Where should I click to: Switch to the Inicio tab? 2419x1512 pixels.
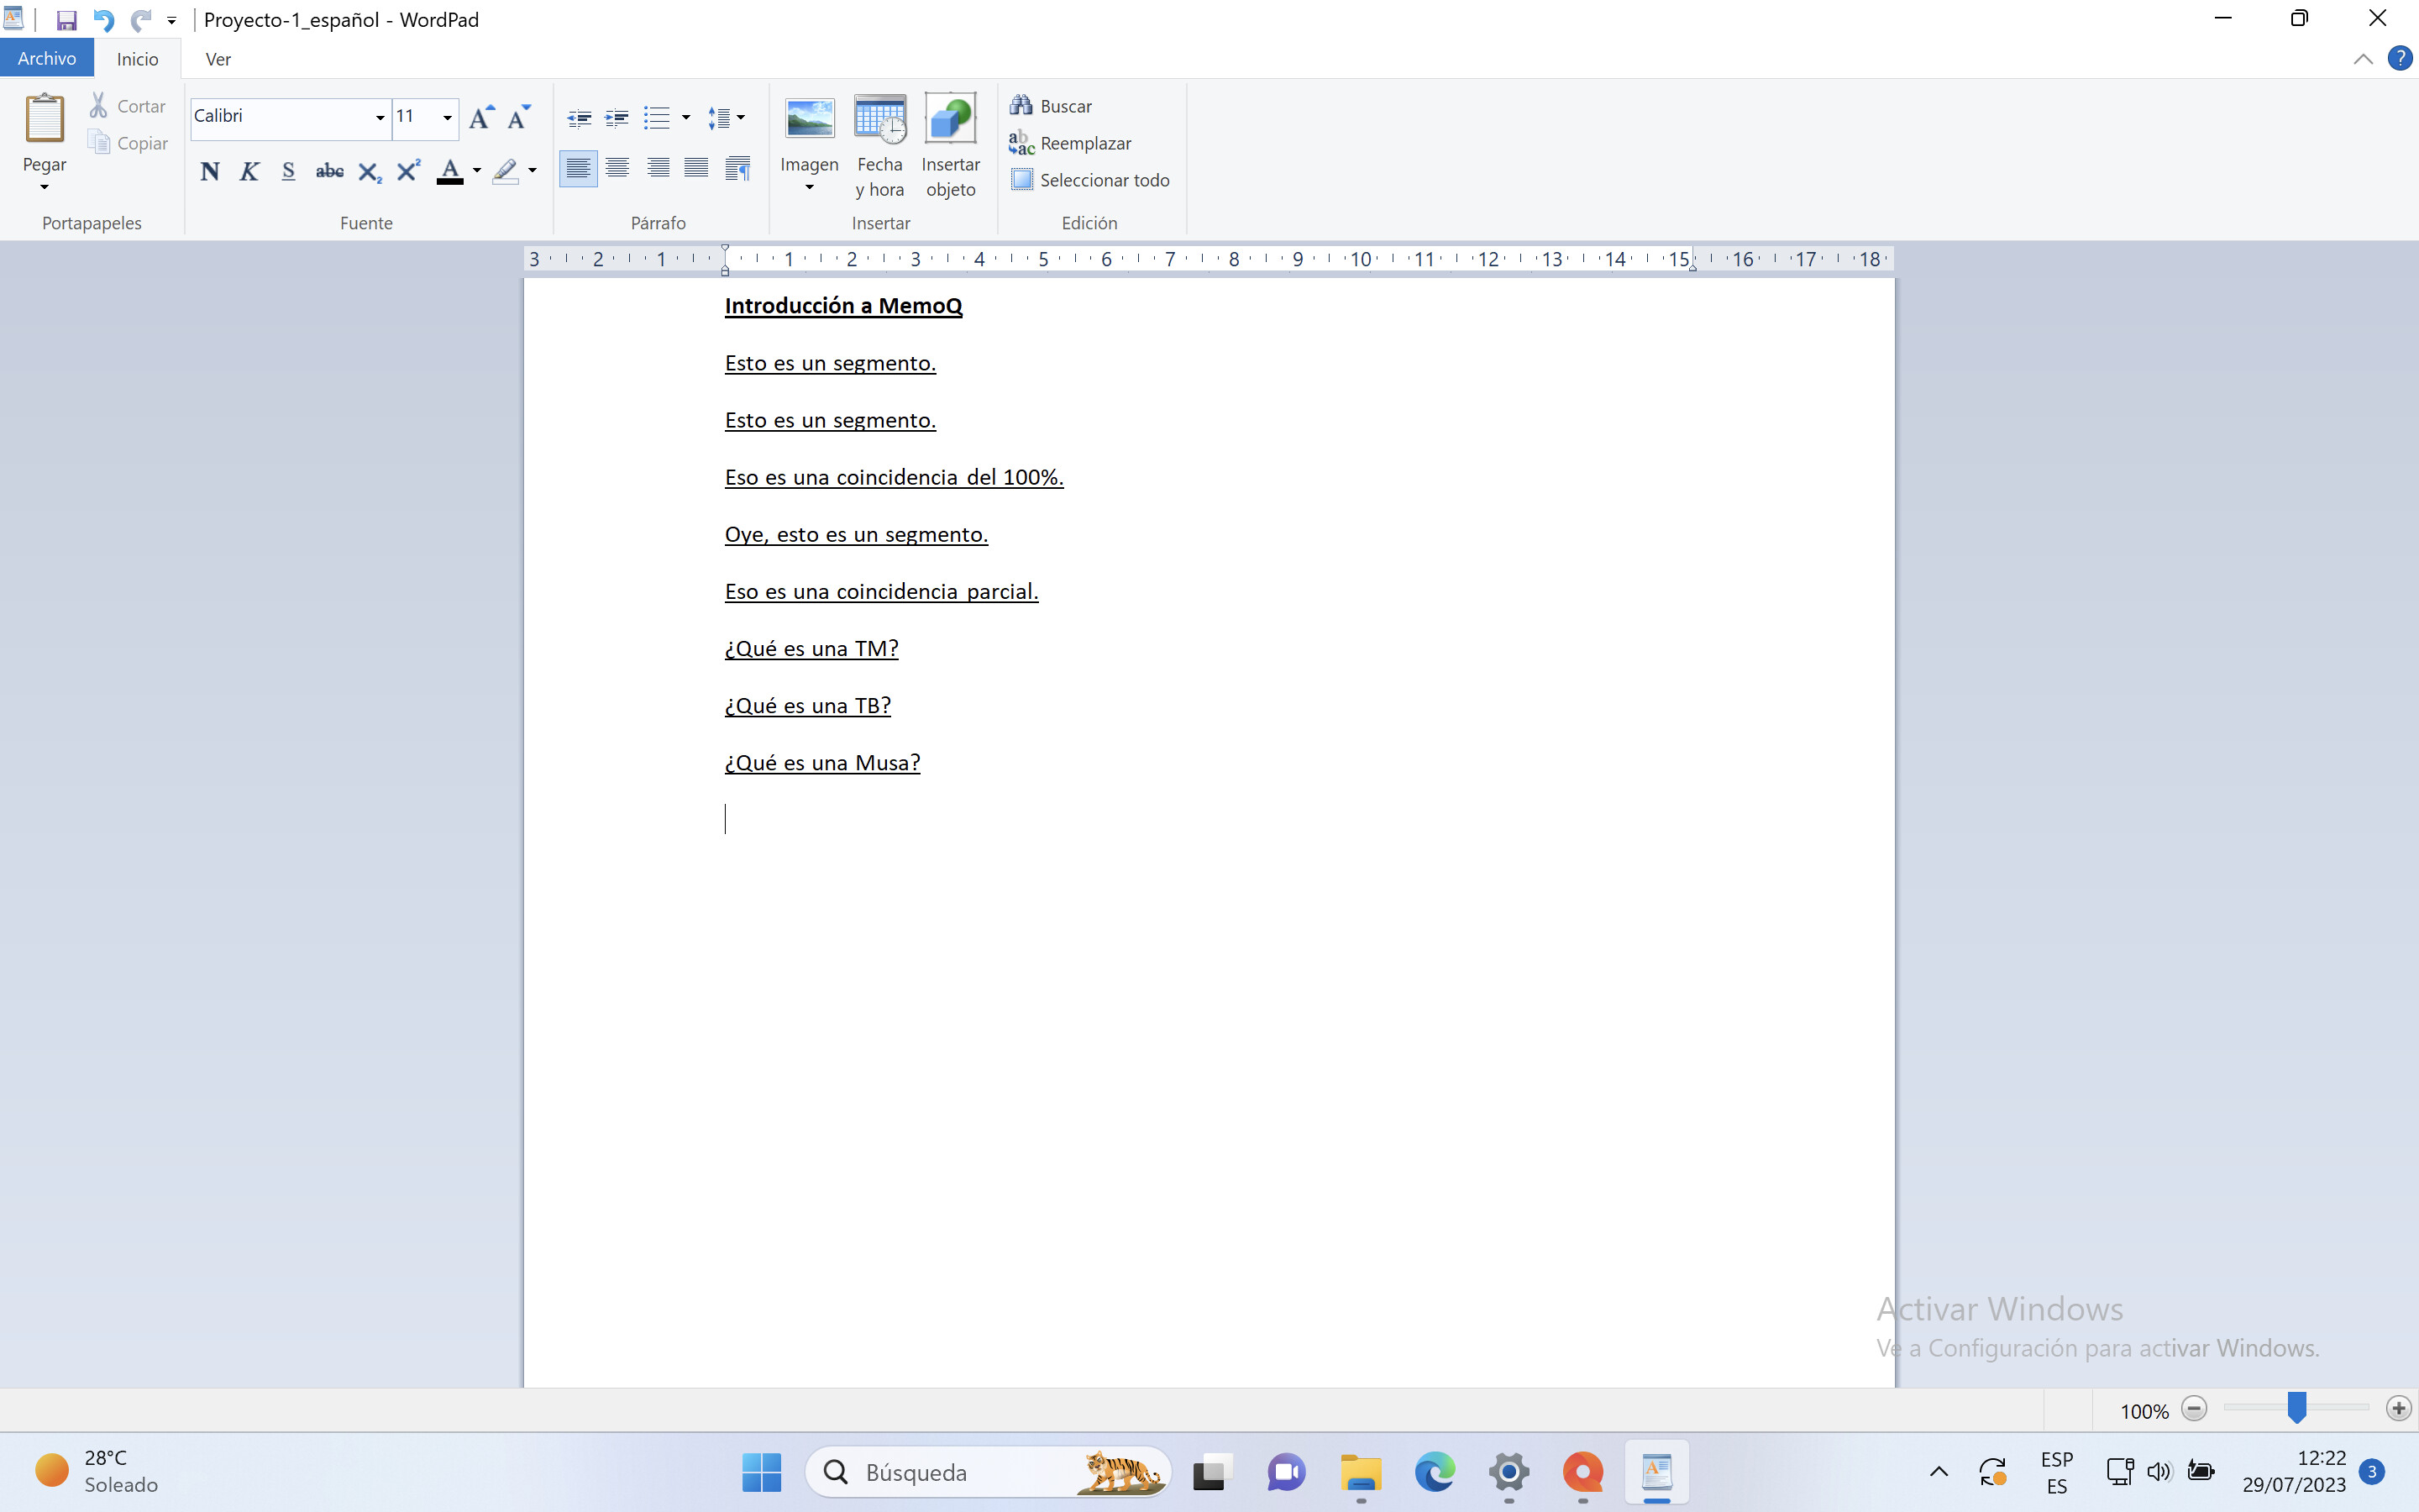137,59
